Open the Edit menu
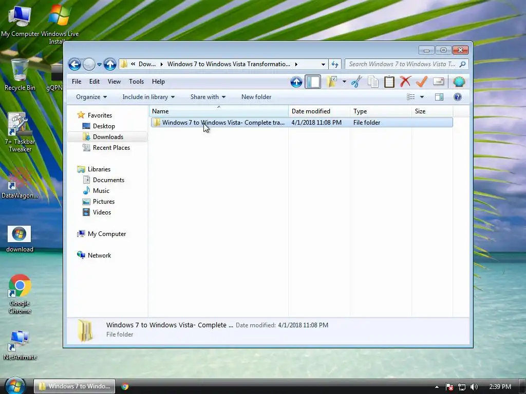The image size is (526, 394). click(95, 82)
